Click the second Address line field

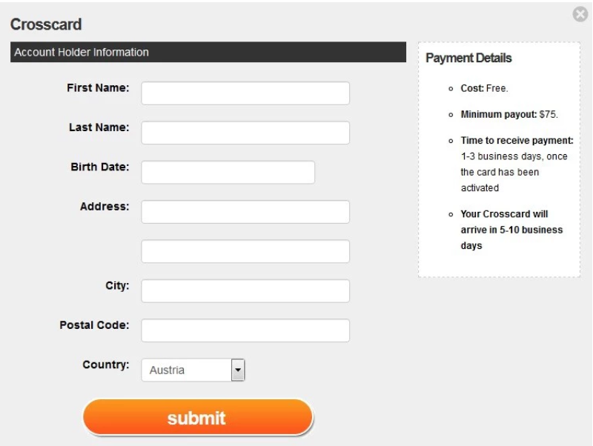coord(245,251)
